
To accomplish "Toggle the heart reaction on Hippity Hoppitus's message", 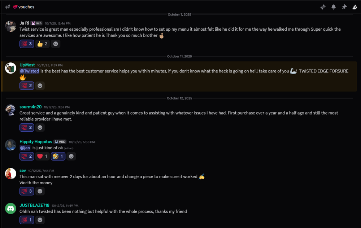I will pyautogui.click(x=42, y=156).
